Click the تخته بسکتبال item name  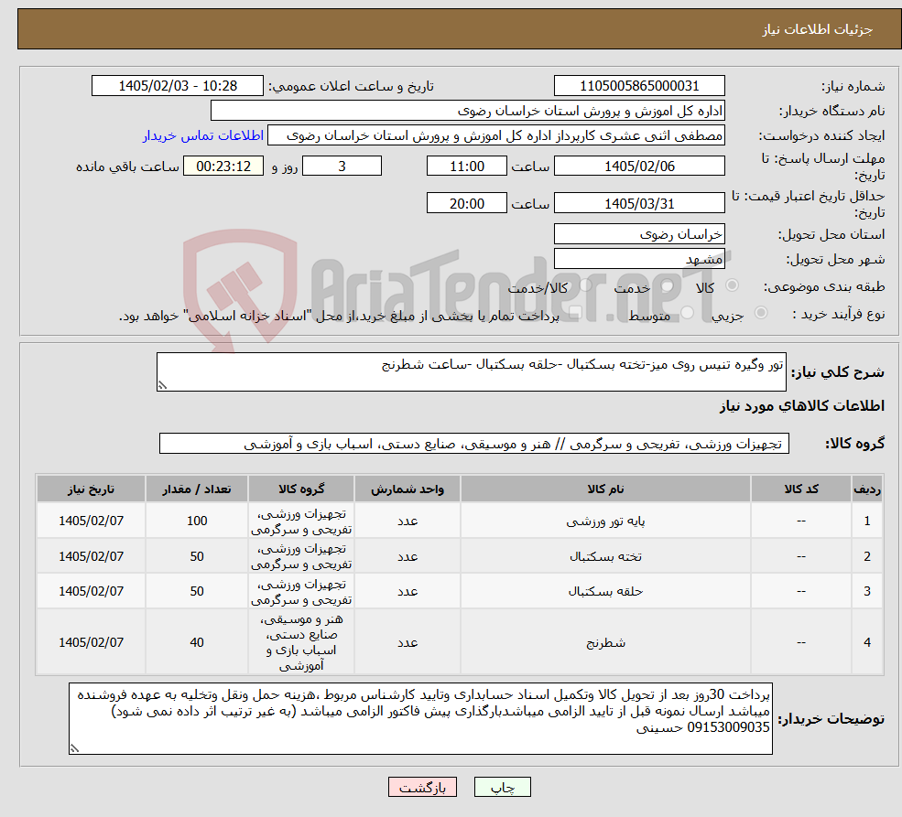[605, 556]
